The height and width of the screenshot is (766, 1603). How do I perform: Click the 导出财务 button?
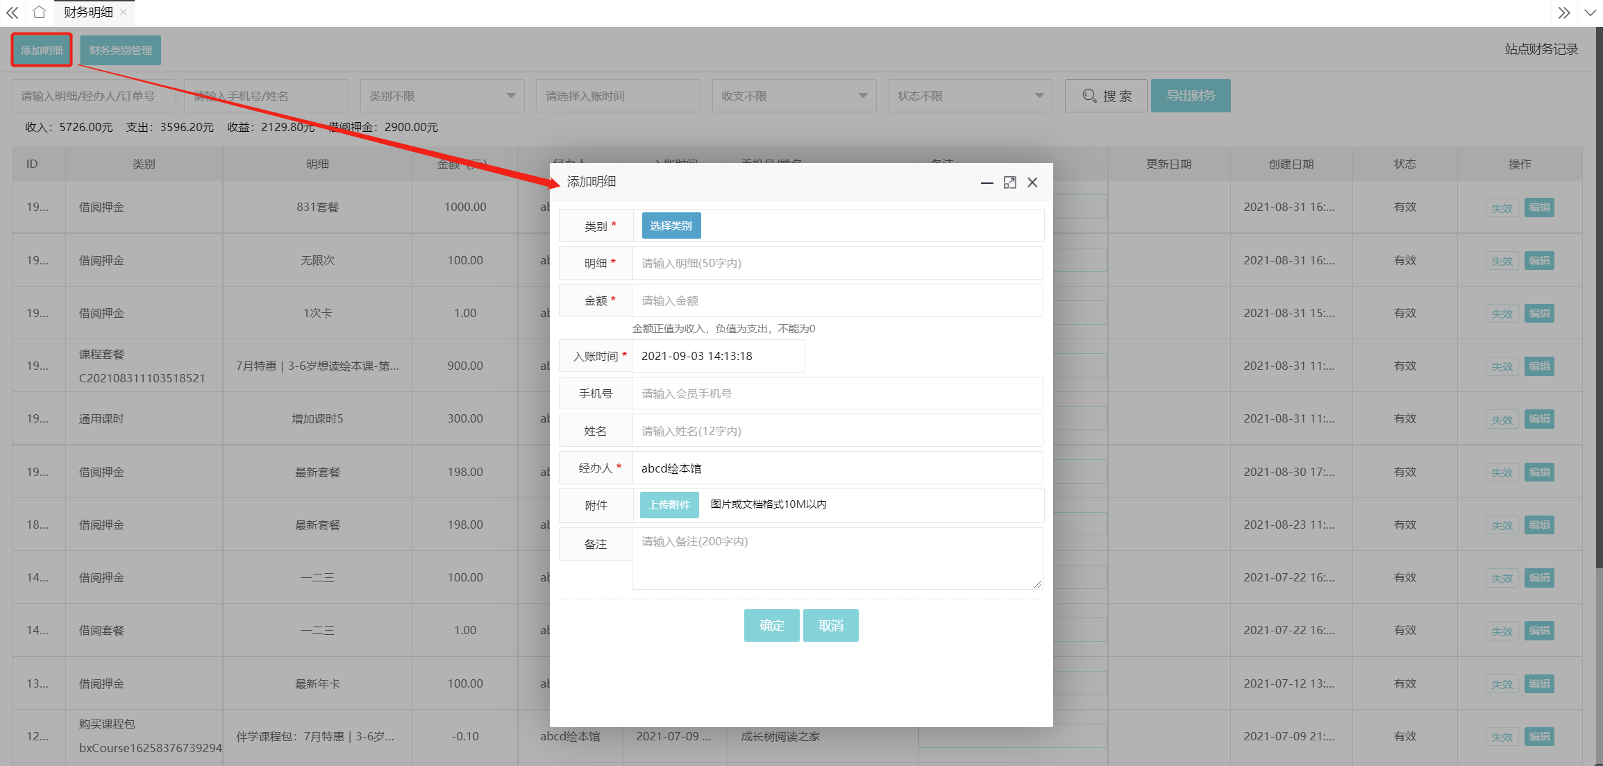1191,96
